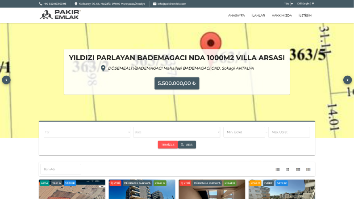Screen dimensions: 354x199
Task: Expand the Tür type select box
Action: [87, 132]
